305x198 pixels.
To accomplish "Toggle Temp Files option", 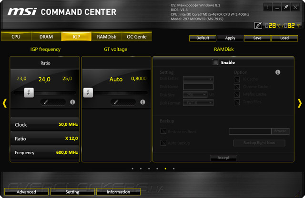I will (237, 102).
